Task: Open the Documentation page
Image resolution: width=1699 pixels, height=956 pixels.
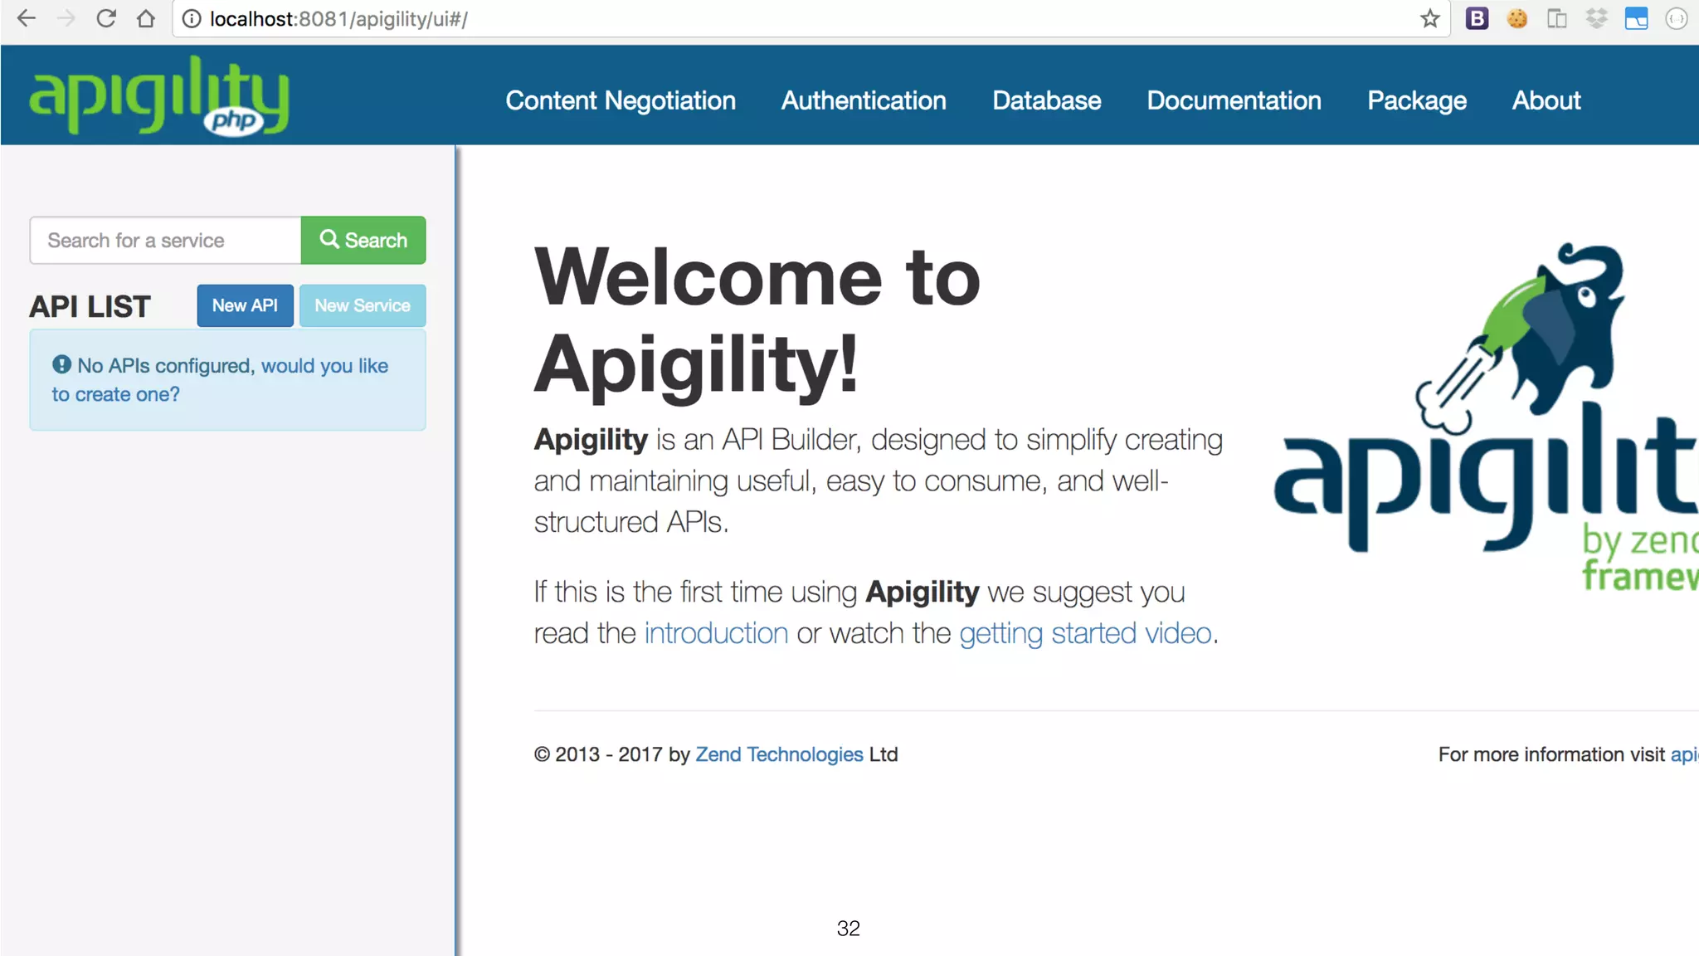Action: pos(1234,100)
